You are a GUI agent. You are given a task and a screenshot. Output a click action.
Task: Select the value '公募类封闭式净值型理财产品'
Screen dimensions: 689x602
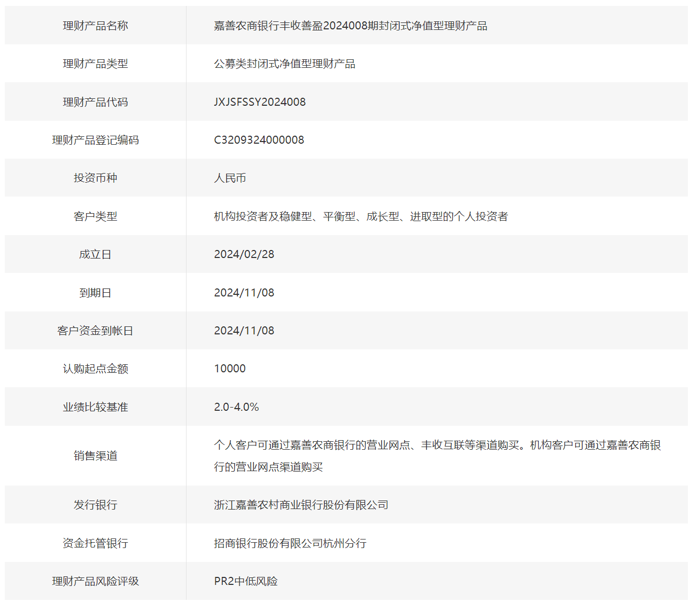pos(284,64)
